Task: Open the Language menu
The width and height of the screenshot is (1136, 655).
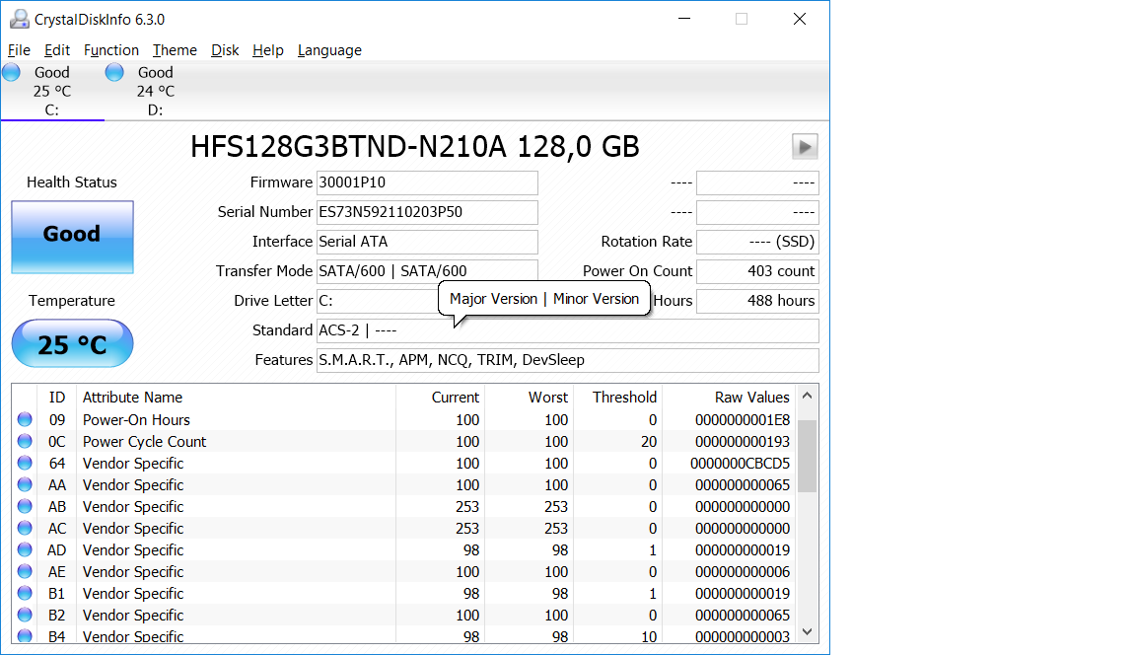Action: [x=329, y=50]
